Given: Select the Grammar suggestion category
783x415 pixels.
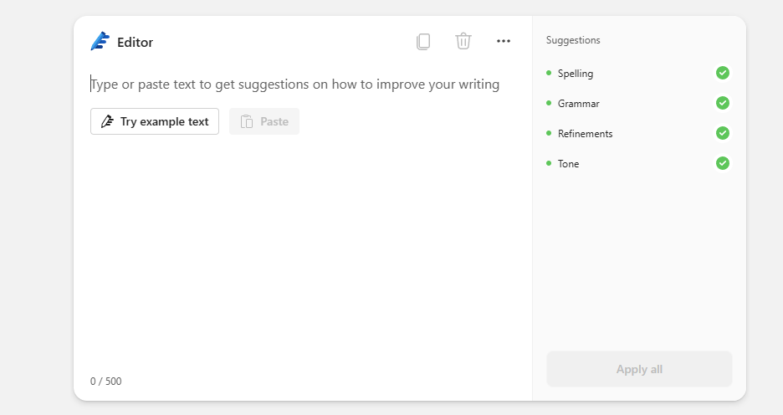Looking at the screenshot, I should click(578, 104).
